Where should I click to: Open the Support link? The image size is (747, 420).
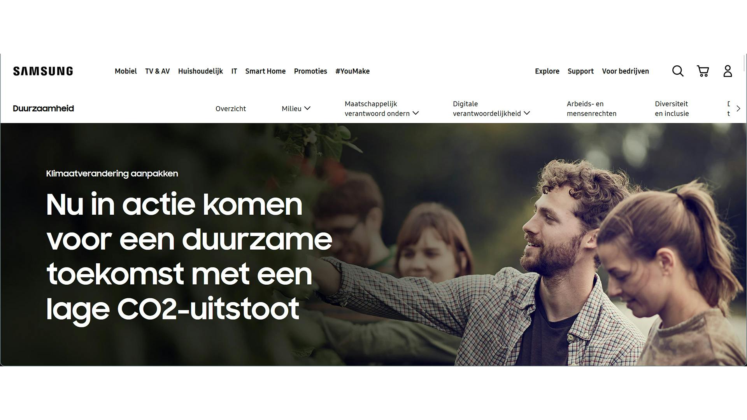click(580, 71)
